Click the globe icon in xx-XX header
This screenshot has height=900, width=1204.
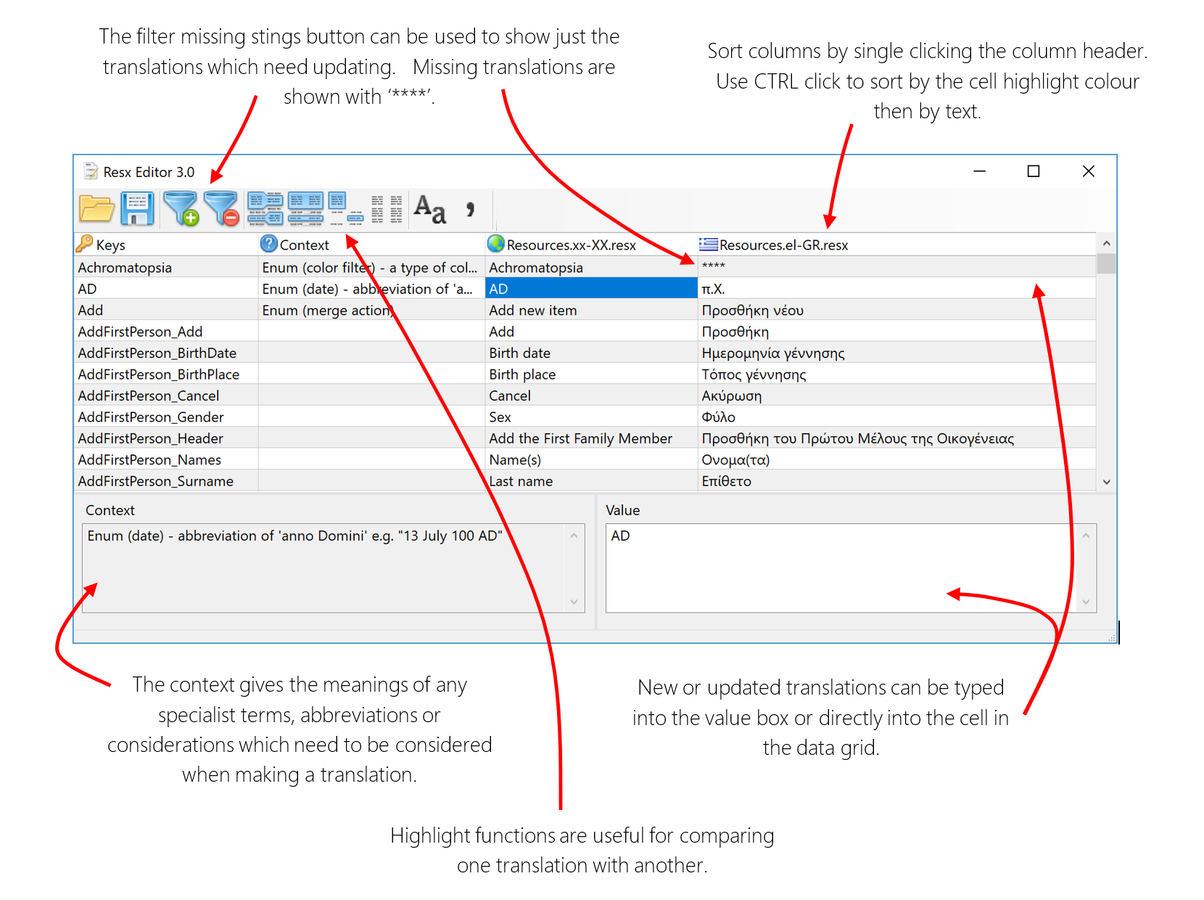(x=496, y=243)
